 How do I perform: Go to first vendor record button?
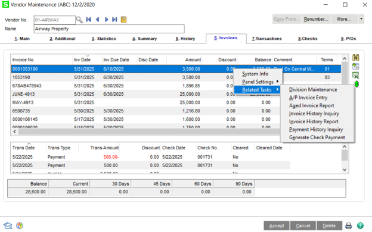pyautogui.click(x=88, y=20)
